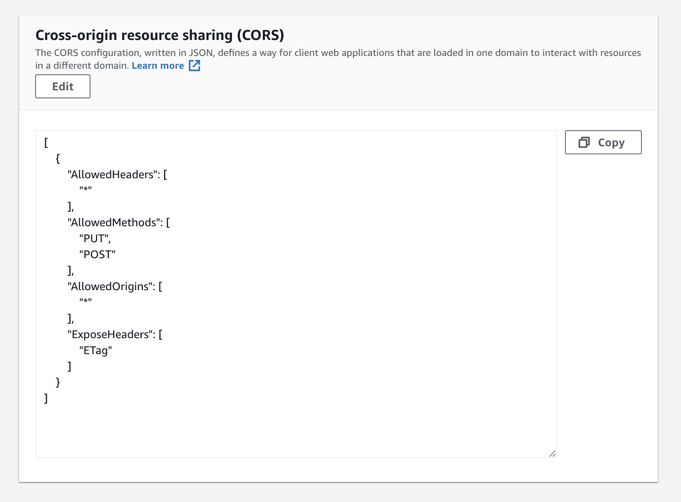Click the Copy button
681x502 pixels.
point(603,142)
